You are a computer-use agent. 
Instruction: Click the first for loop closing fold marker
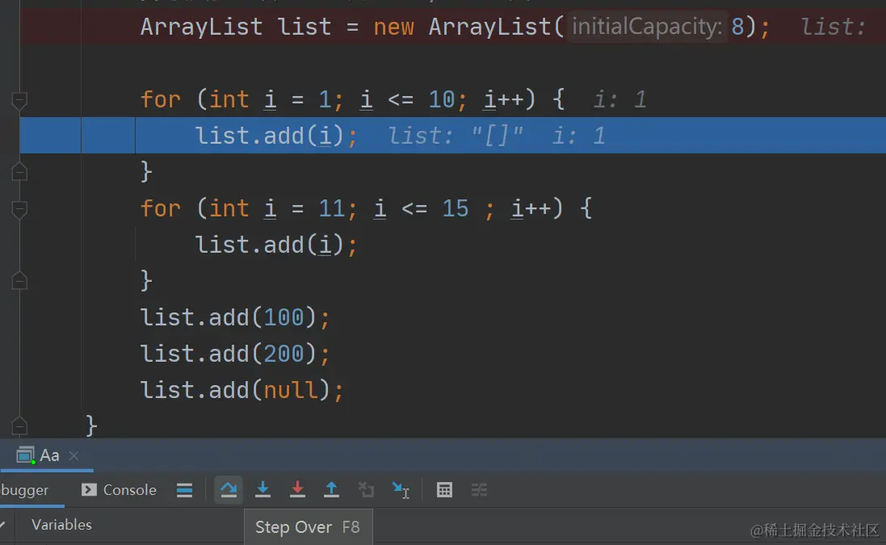click(19, 171)
